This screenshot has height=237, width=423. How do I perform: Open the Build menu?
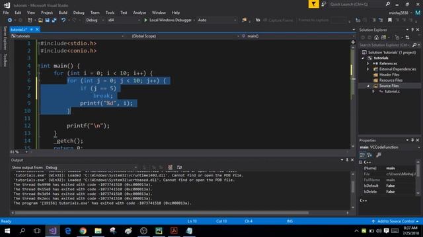coord(63,13)
